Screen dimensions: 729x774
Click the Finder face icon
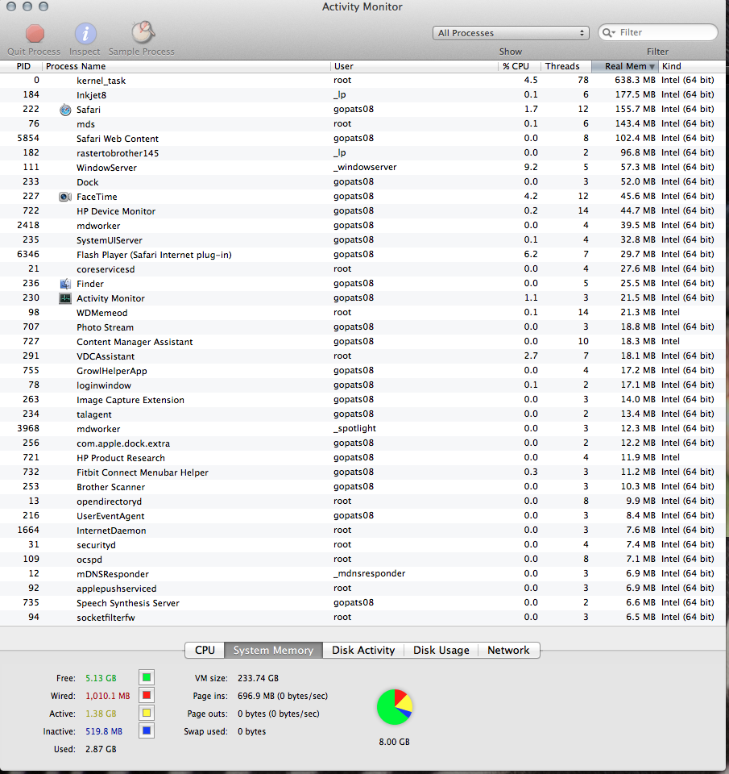click(65, 284)
